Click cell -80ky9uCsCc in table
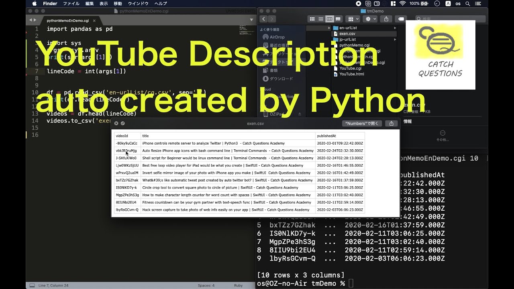This screenshot has height=289, width=514. coord(127,143)
